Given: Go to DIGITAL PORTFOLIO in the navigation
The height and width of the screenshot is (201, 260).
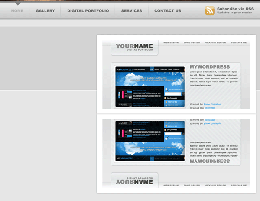Looking at the screenshot, I should [88, 11].
